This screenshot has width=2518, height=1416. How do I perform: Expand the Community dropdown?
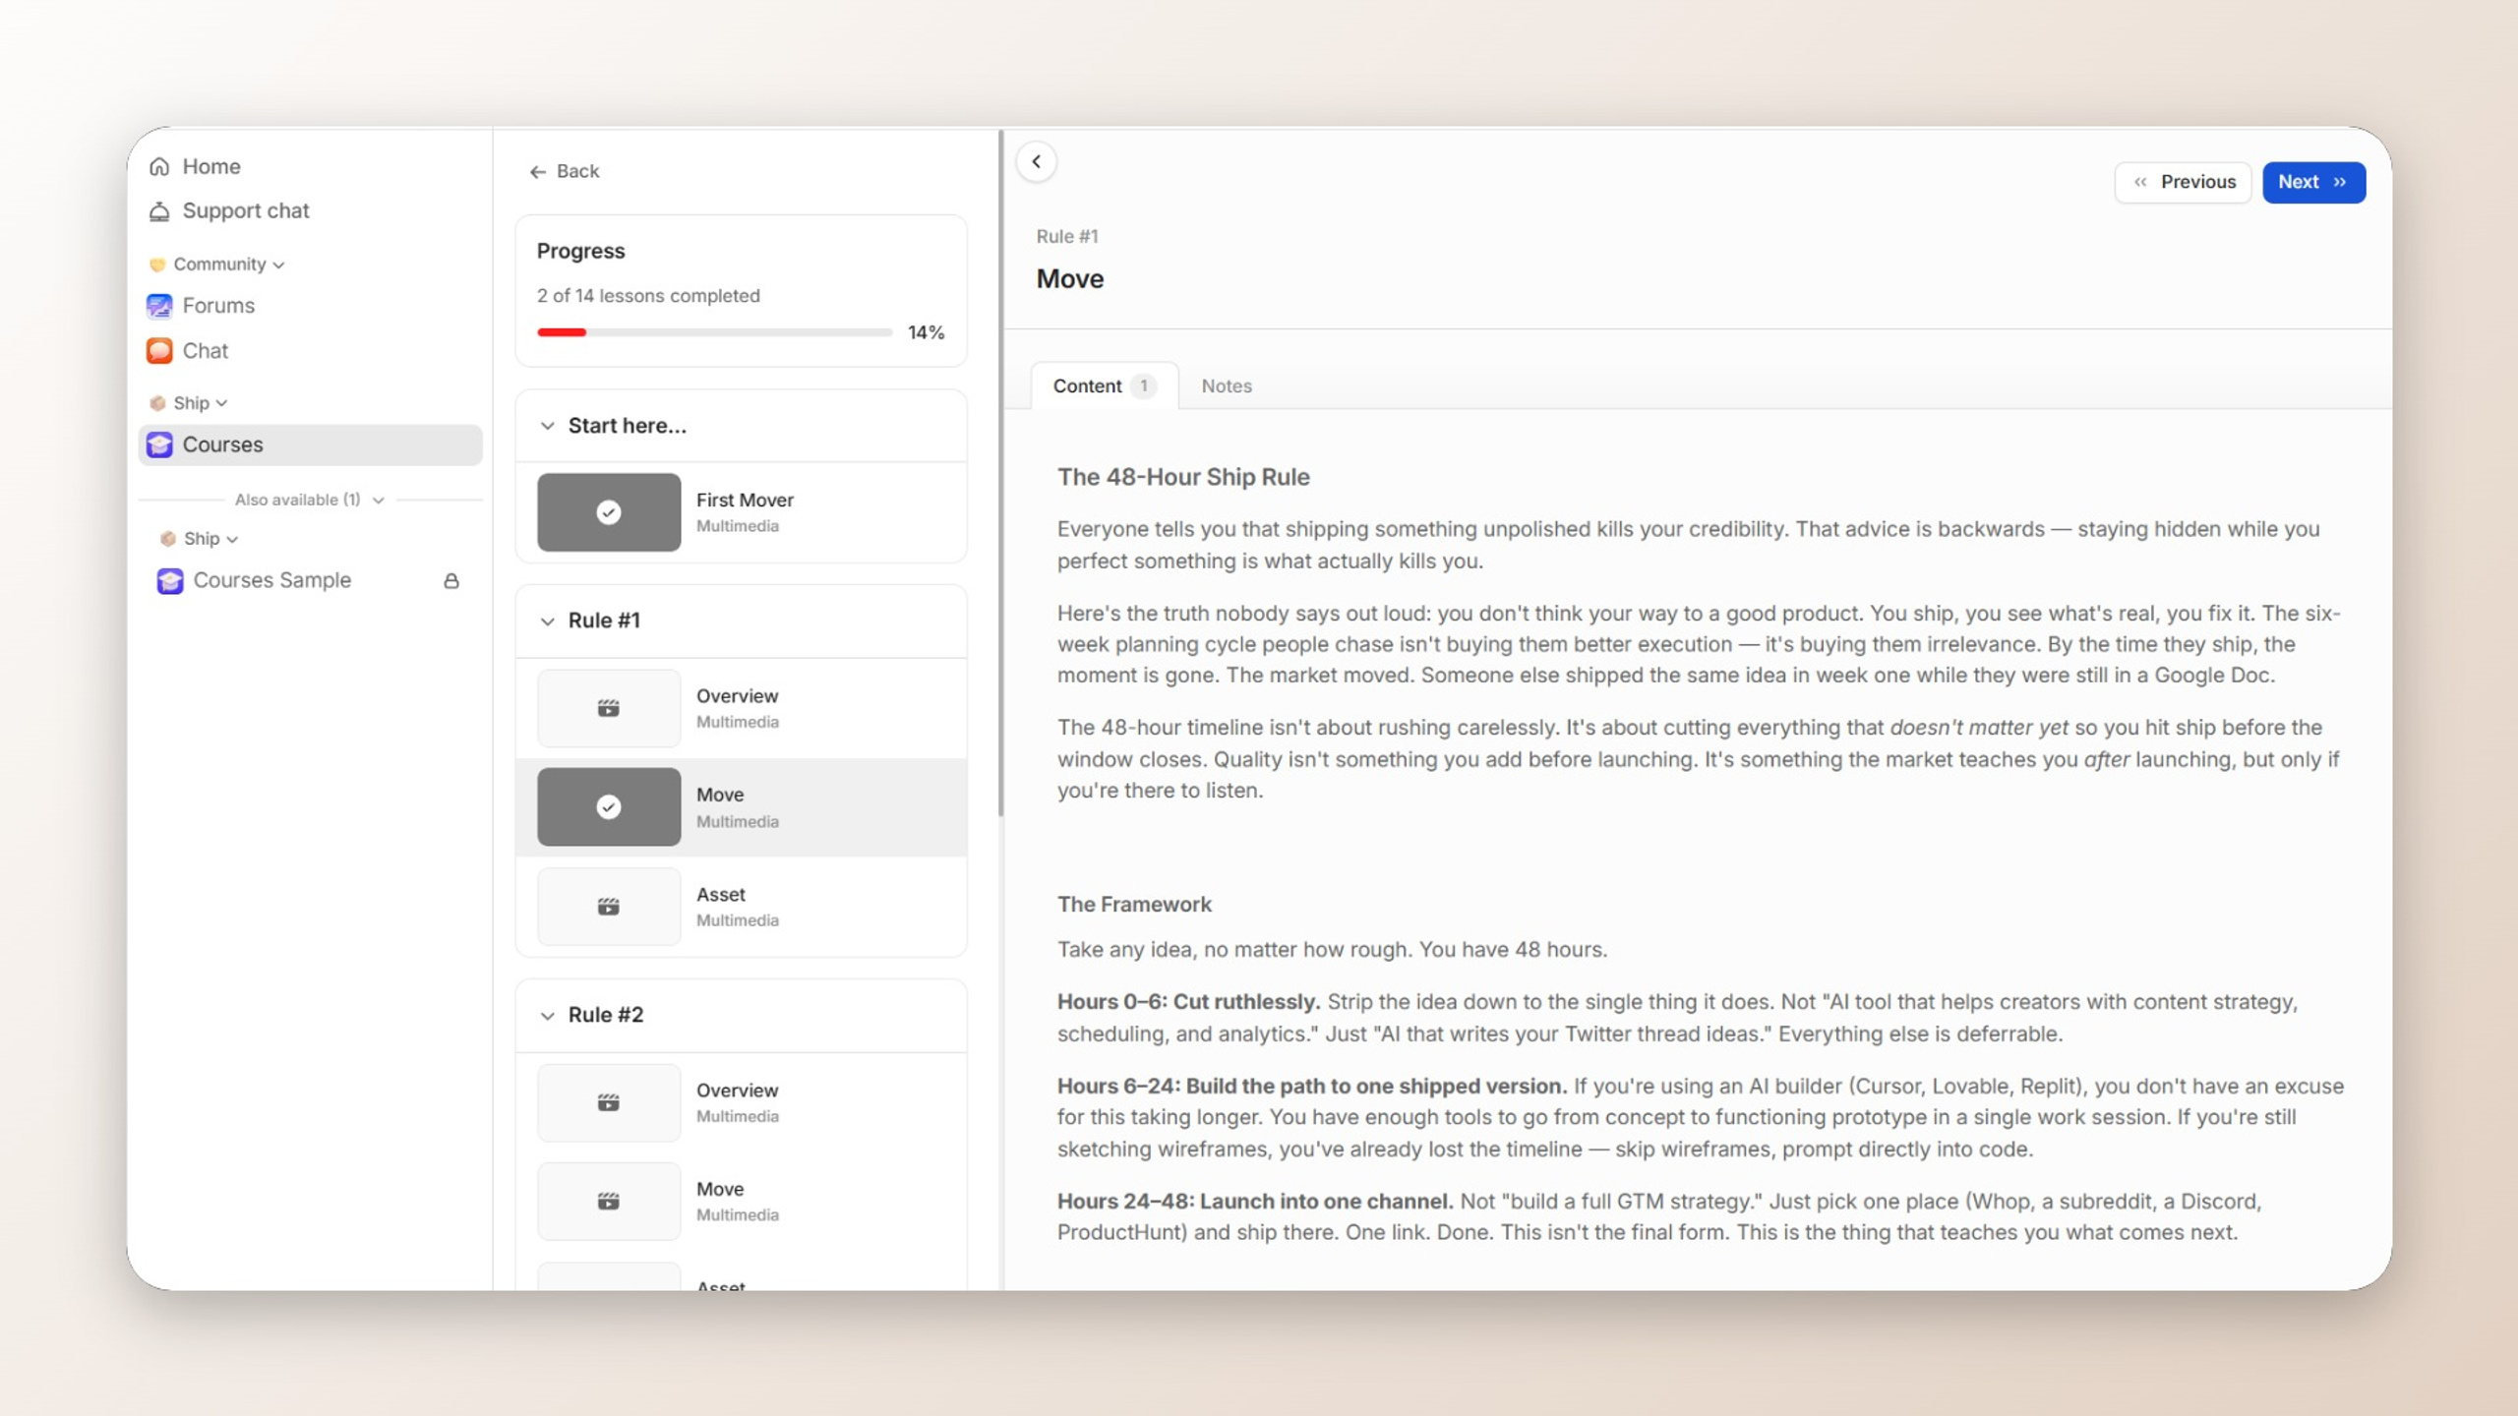point(217,265)
